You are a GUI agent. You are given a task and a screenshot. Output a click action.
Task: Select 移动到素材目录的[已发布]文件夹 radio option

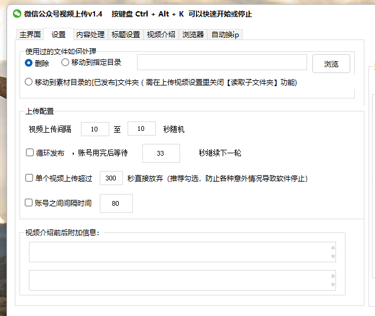(x=161, y=82)
